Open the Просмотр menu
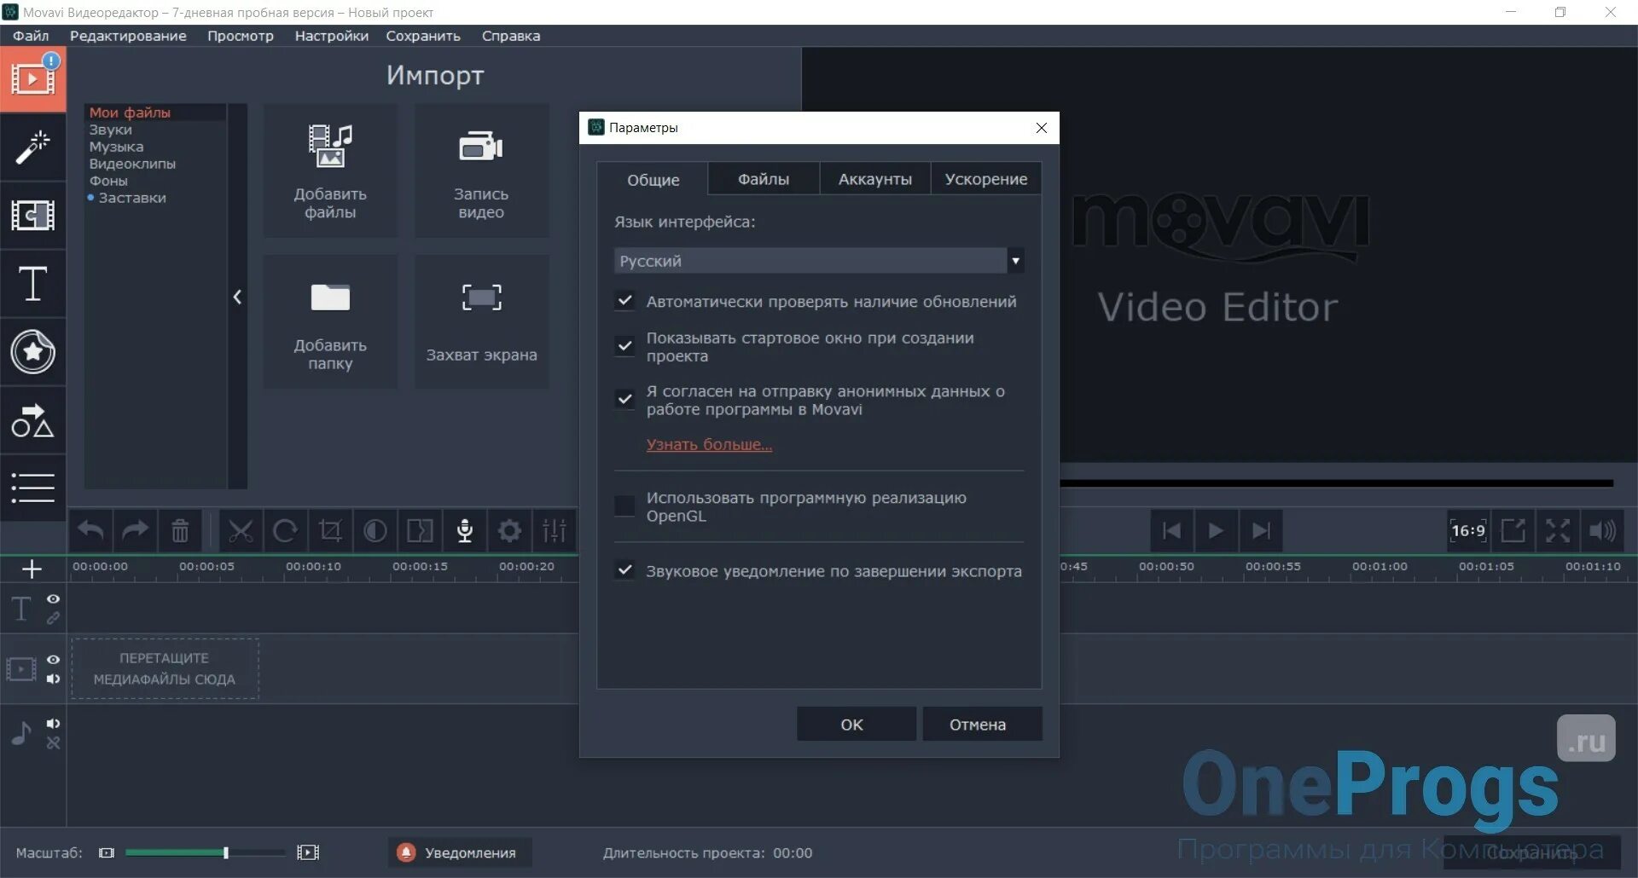 coord(241,36)
